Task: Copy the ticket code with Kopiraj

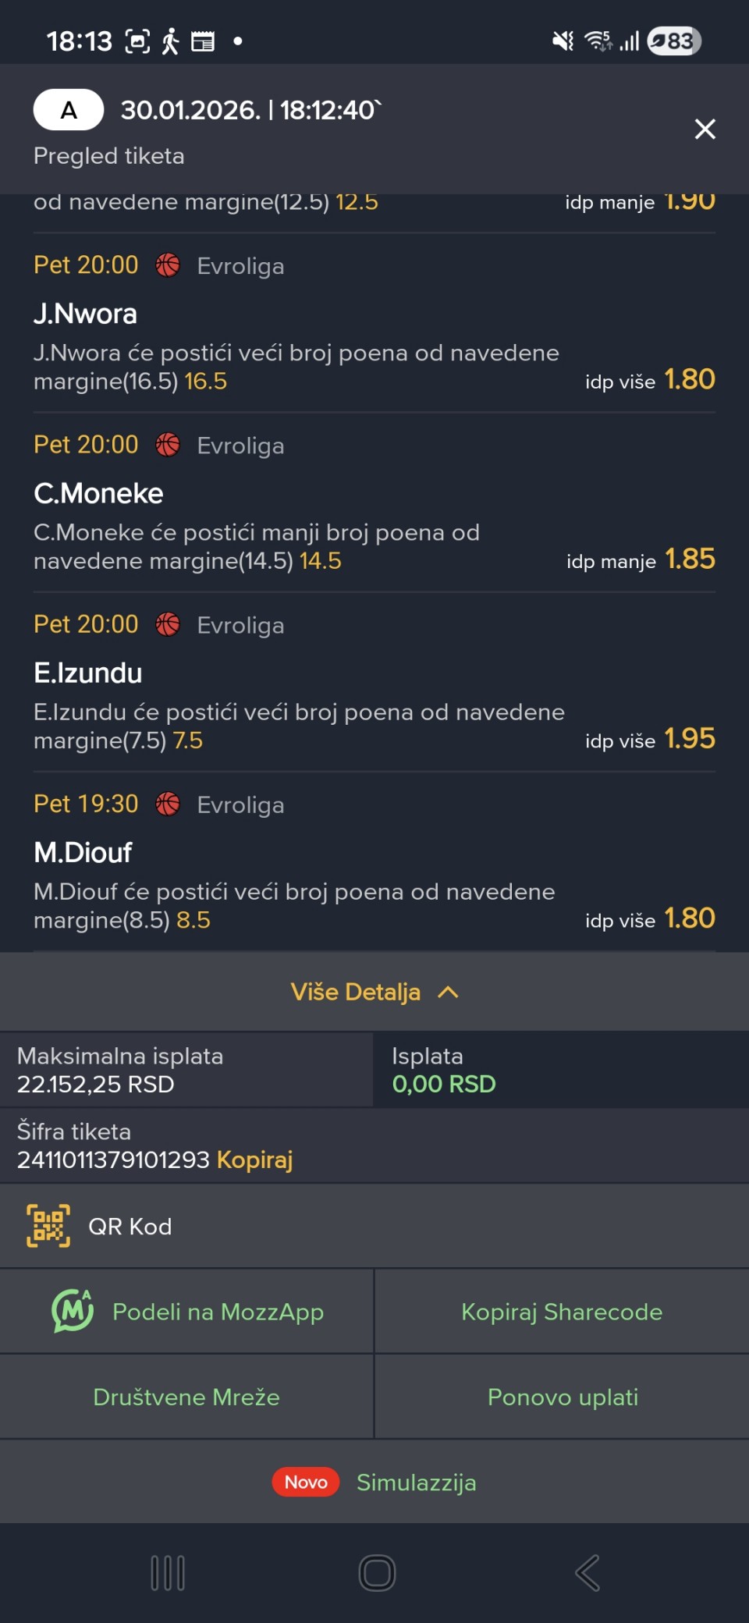Action: click(254, 1160)
